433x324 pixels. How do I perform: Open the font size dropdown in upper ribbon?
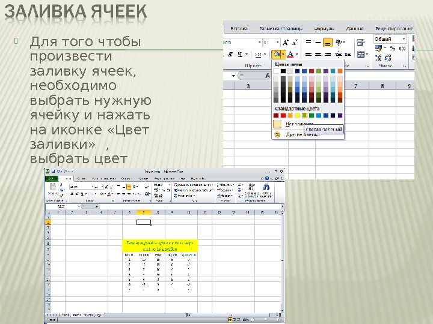277,42
